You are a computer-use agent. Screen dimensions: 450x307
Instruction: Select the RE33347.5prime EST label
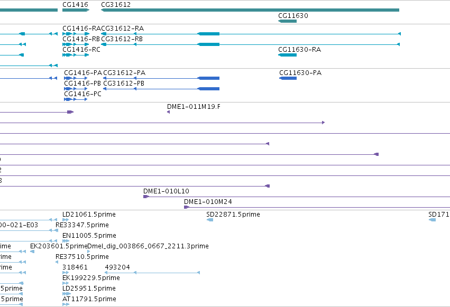tap(82, 225)
